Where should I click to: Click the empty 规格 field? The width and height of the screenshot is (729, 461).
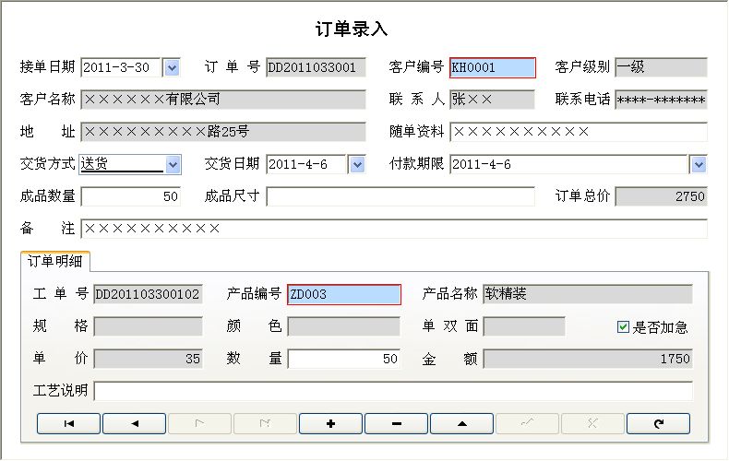148,326
